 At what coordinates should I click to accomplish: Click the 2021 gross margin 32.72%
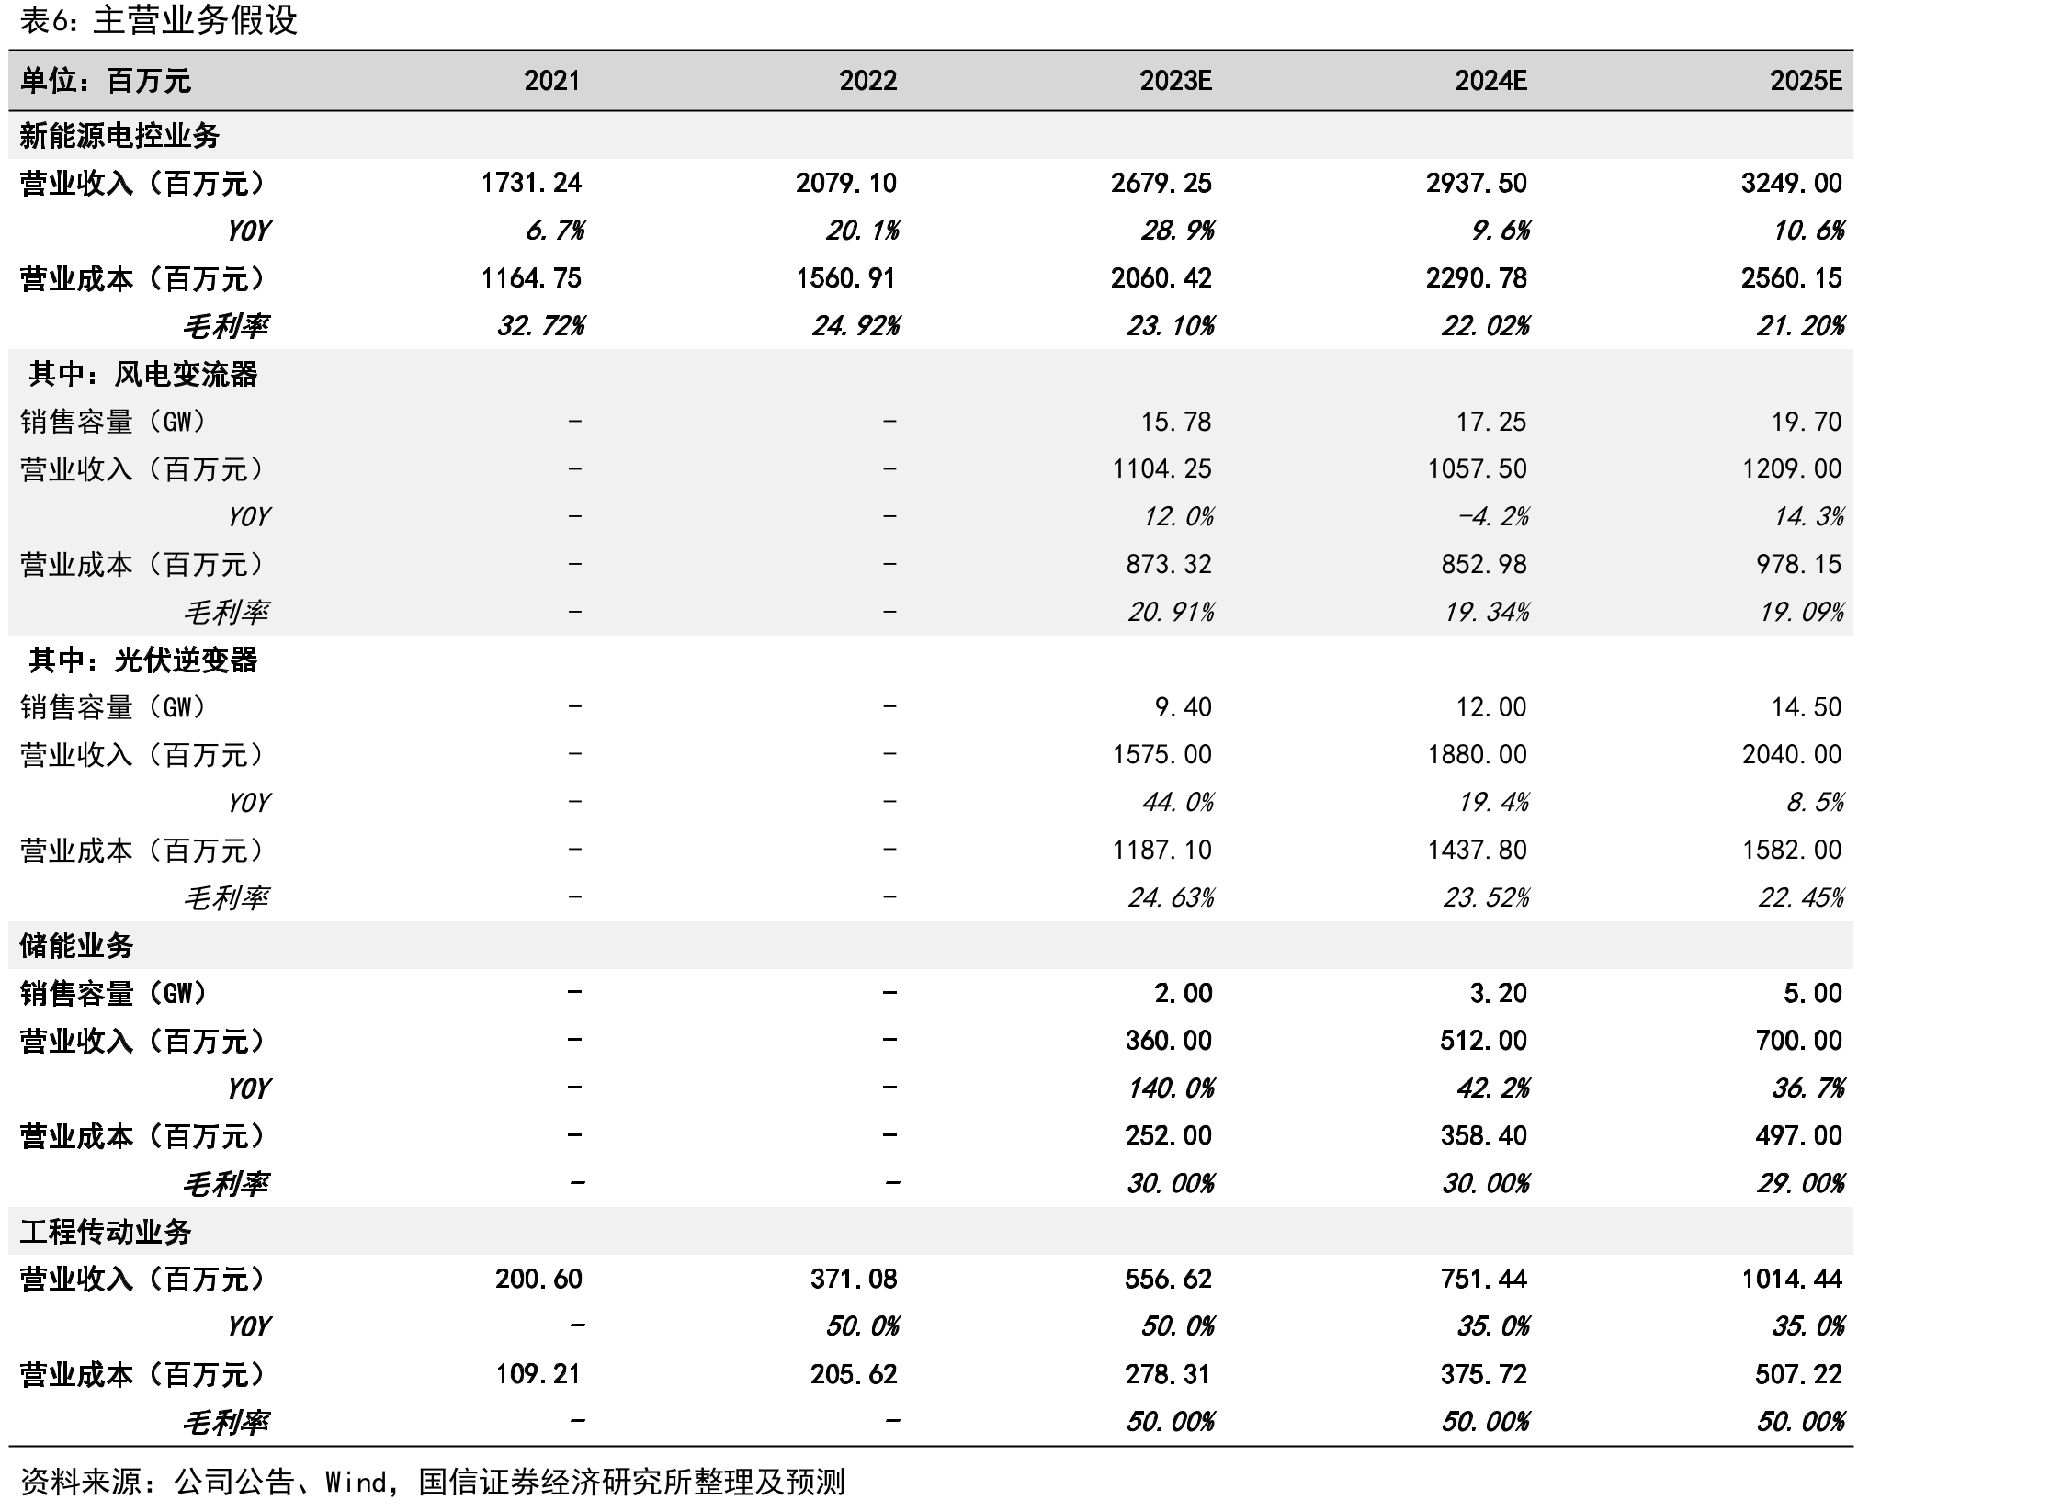point(540,326)
